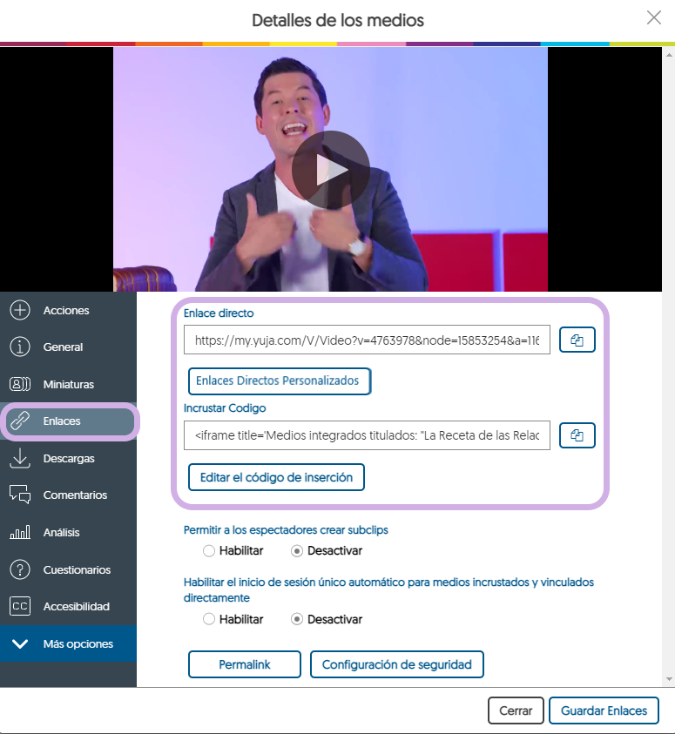Image resolution: width=675 pixels, height=734 pixels.
Task: Click the scrollbar down arrow
Action: click(x=669, y=679)
